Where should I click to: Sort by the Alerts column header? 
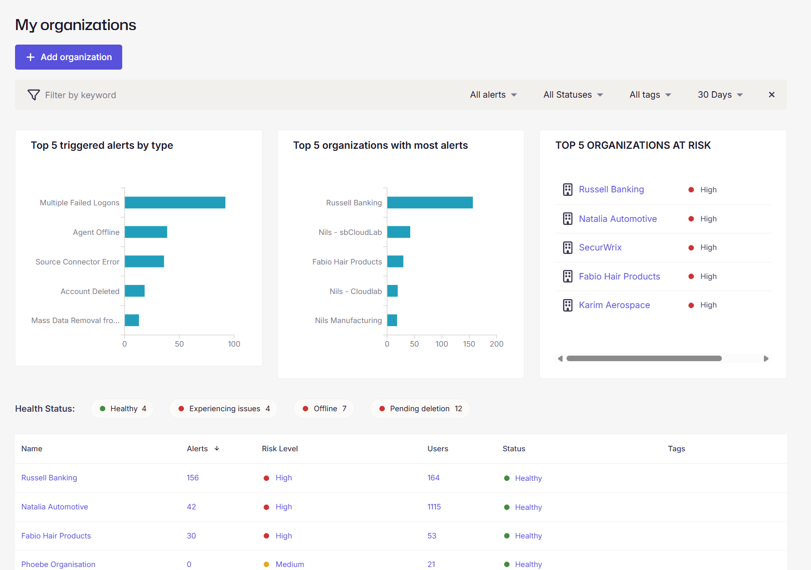coord(197,449)
